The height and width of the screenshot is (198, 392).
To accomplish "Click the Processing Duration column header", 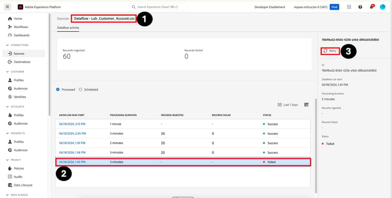I will coord(123,115).
